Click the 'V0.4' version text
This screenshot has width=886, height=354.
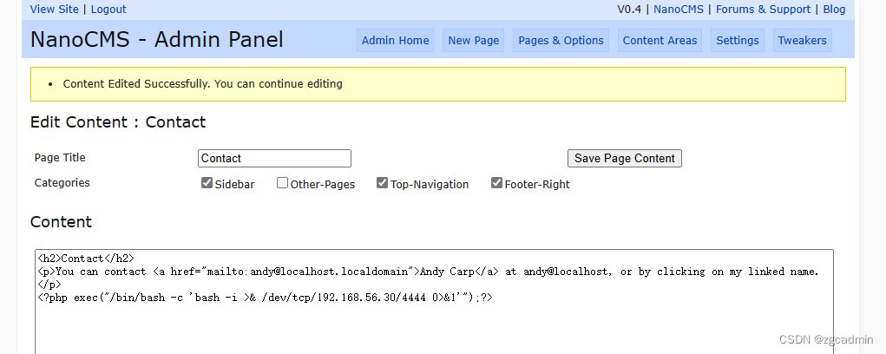629,9
